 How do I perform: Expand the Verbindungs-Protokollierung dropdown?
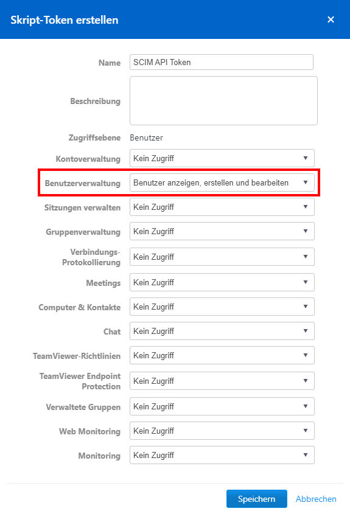tap(222, 257)
